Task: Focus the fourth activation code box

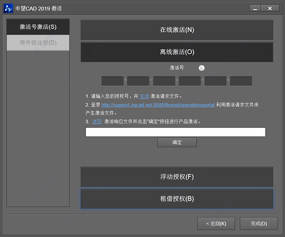Action: point(190,81)
